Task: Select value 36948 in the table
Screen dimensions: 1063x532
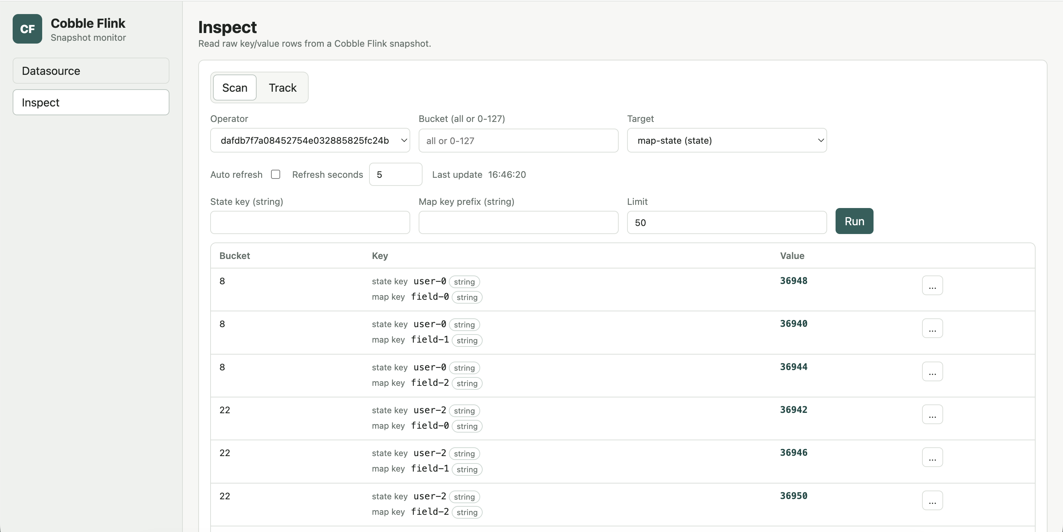Action: point(793,281)
